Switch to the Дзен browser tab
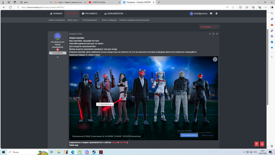The image size is (275, 155). tap(35, 2)
